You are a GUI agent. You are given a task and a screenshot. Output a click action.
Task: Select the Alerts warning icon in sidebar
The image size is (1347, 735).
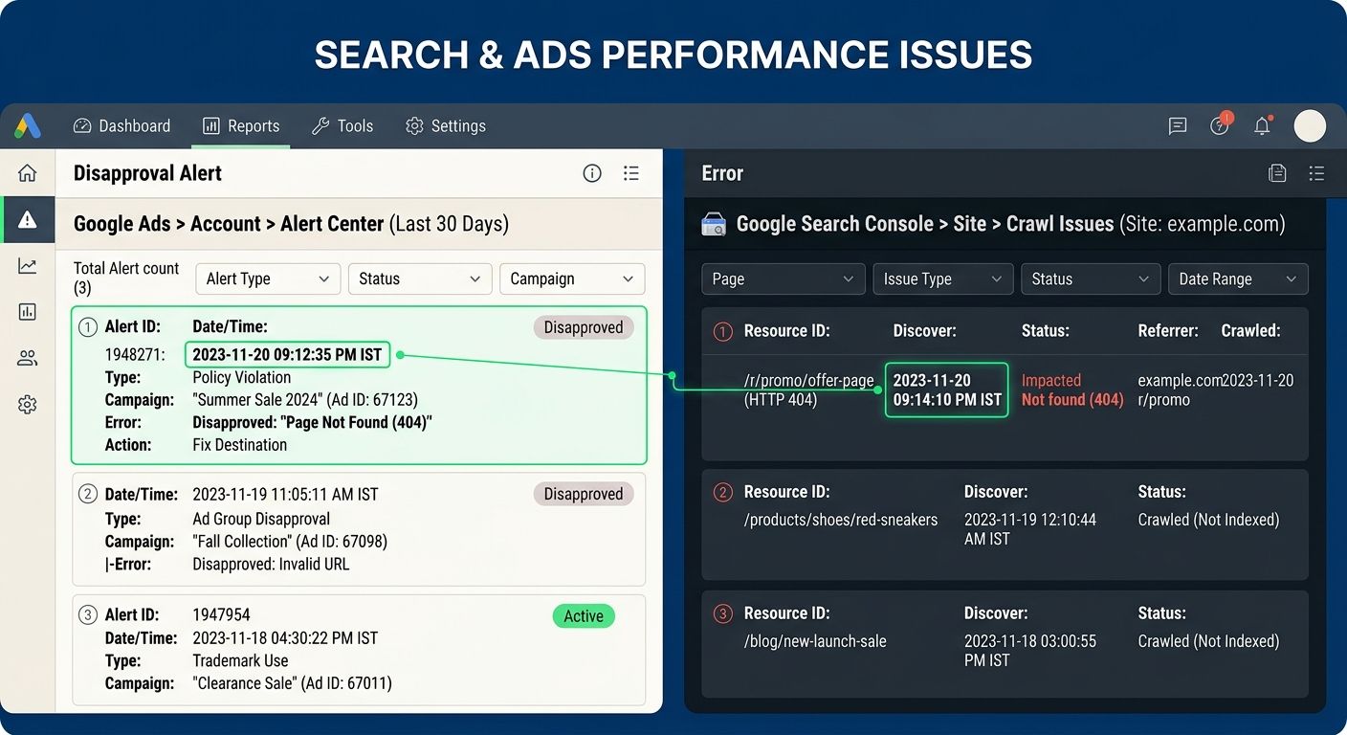27,219
